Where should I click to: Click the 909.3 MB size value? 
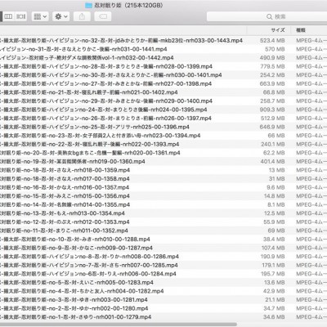click(x=272, y=110)
